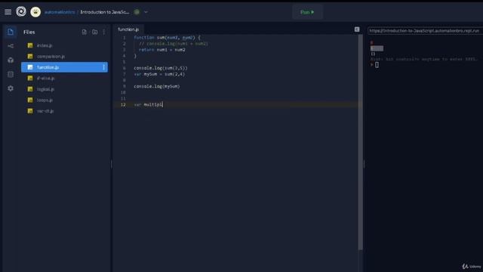Click 'console.log(mySum)' on line 9

(x=157, y=86)
